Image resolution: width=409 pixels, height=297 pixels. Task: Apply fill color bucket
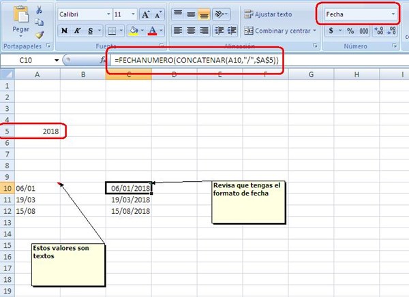click(134, 31)
